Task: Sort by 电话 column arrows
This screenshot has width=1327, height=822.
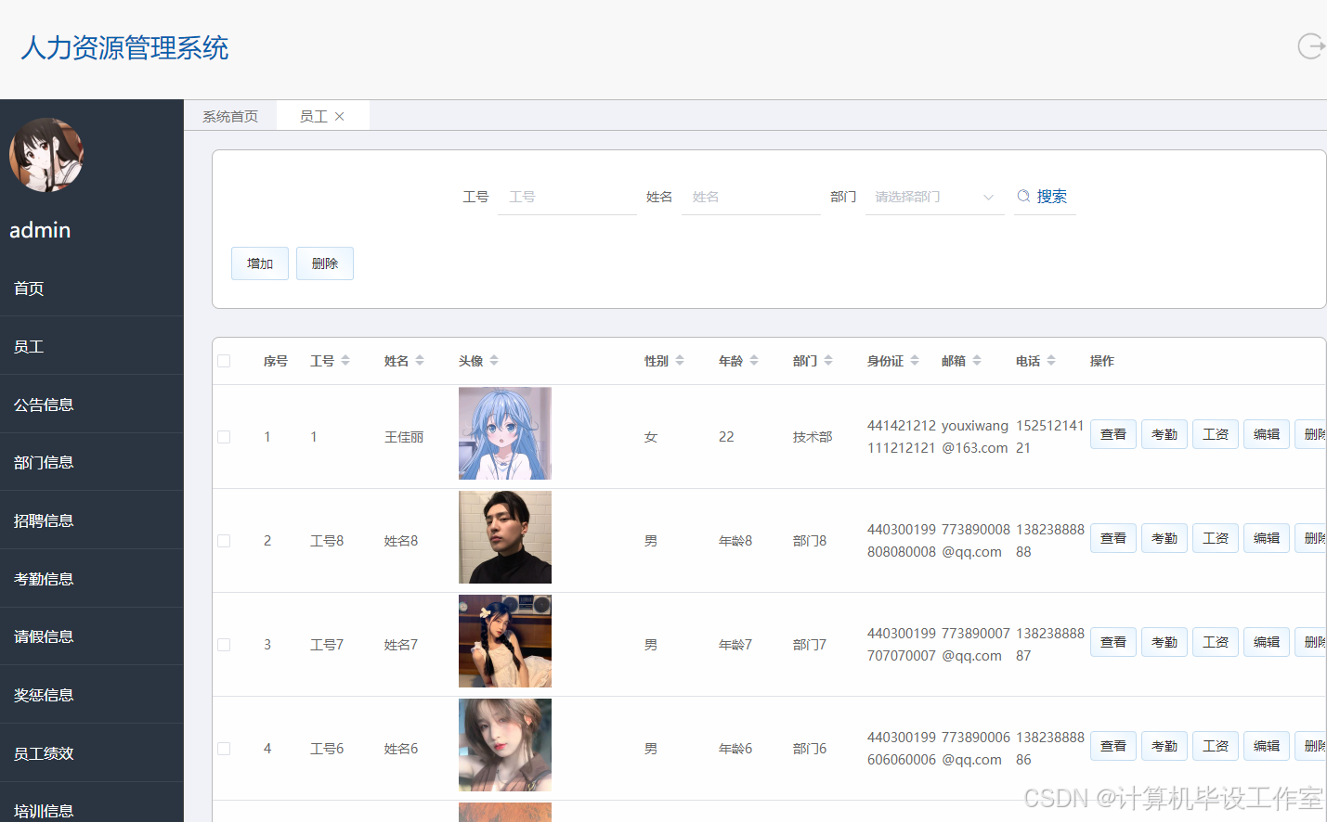Action: (x=1051, y=361)
